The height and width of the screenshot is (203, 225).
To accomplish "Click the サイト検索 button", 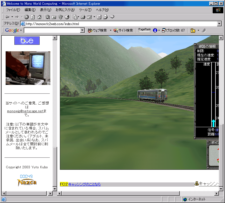I will pos(123,30).
